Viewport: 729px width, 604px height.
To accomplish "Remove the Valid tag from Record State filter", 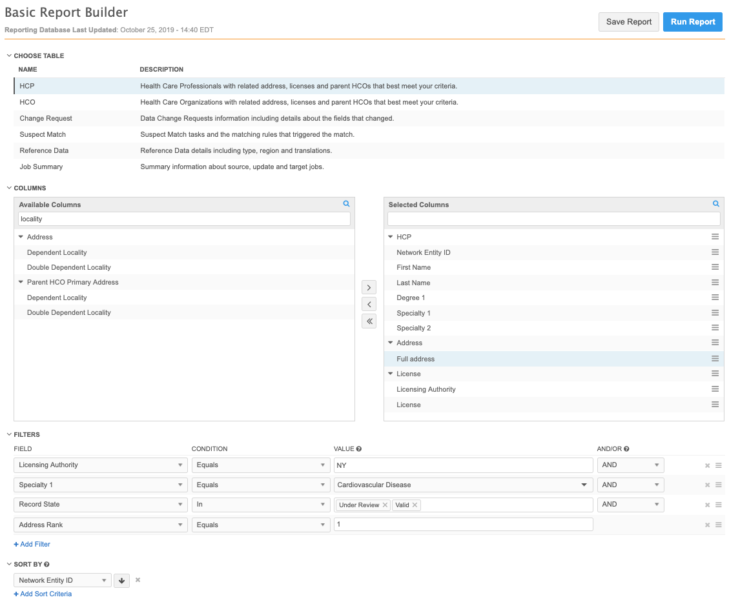I will (415, 505).
